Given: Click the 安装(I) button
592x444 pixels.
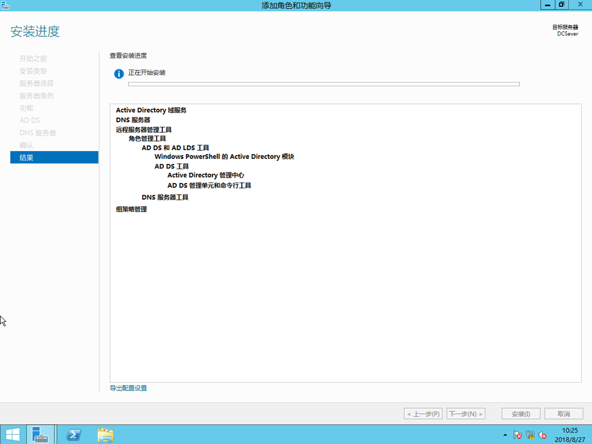Looking at the screenshot, I should tap(521, 414).
